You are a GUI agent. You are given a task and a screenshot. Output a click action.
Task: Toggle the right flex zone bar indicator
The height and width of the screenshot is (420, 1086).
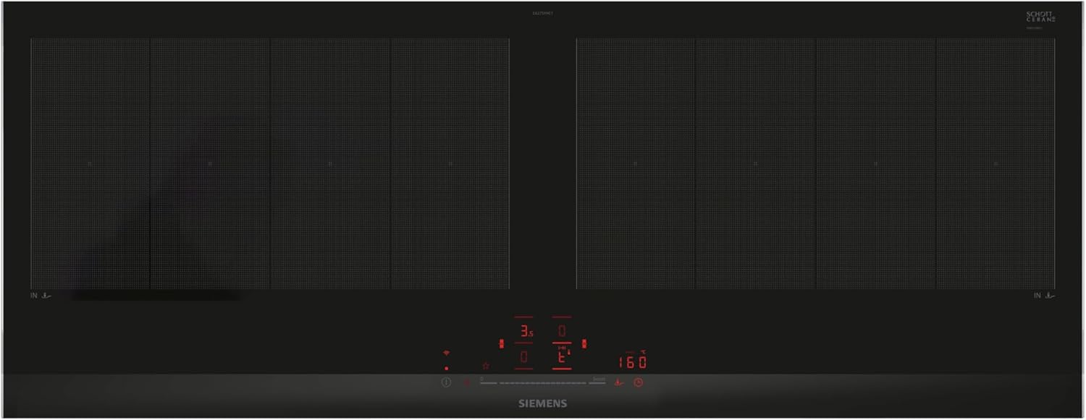click(x=584, y=343)
